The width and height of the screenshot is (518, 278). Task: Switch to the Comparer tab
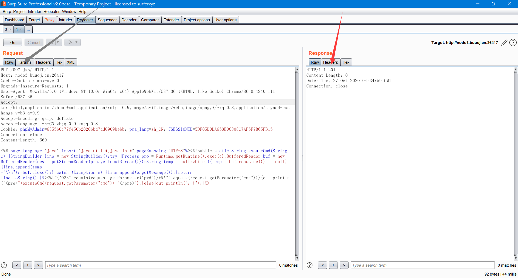click(x=150, y=20)
